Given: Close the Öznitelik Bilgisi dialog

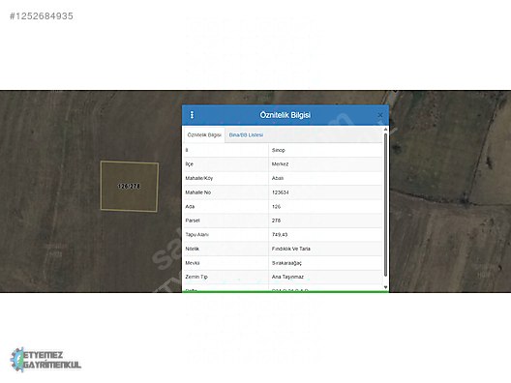Looking at the screenshot, I should coord(380,115).
